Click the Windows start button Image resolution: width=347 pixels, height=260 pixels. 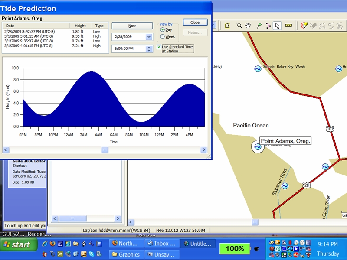(17, 245)
